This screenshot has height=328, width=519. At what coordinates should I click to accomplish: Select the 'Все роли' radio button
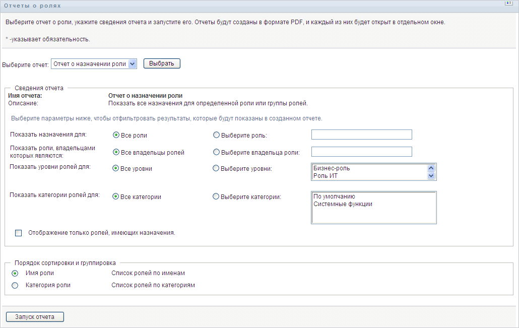click(116, 135)
